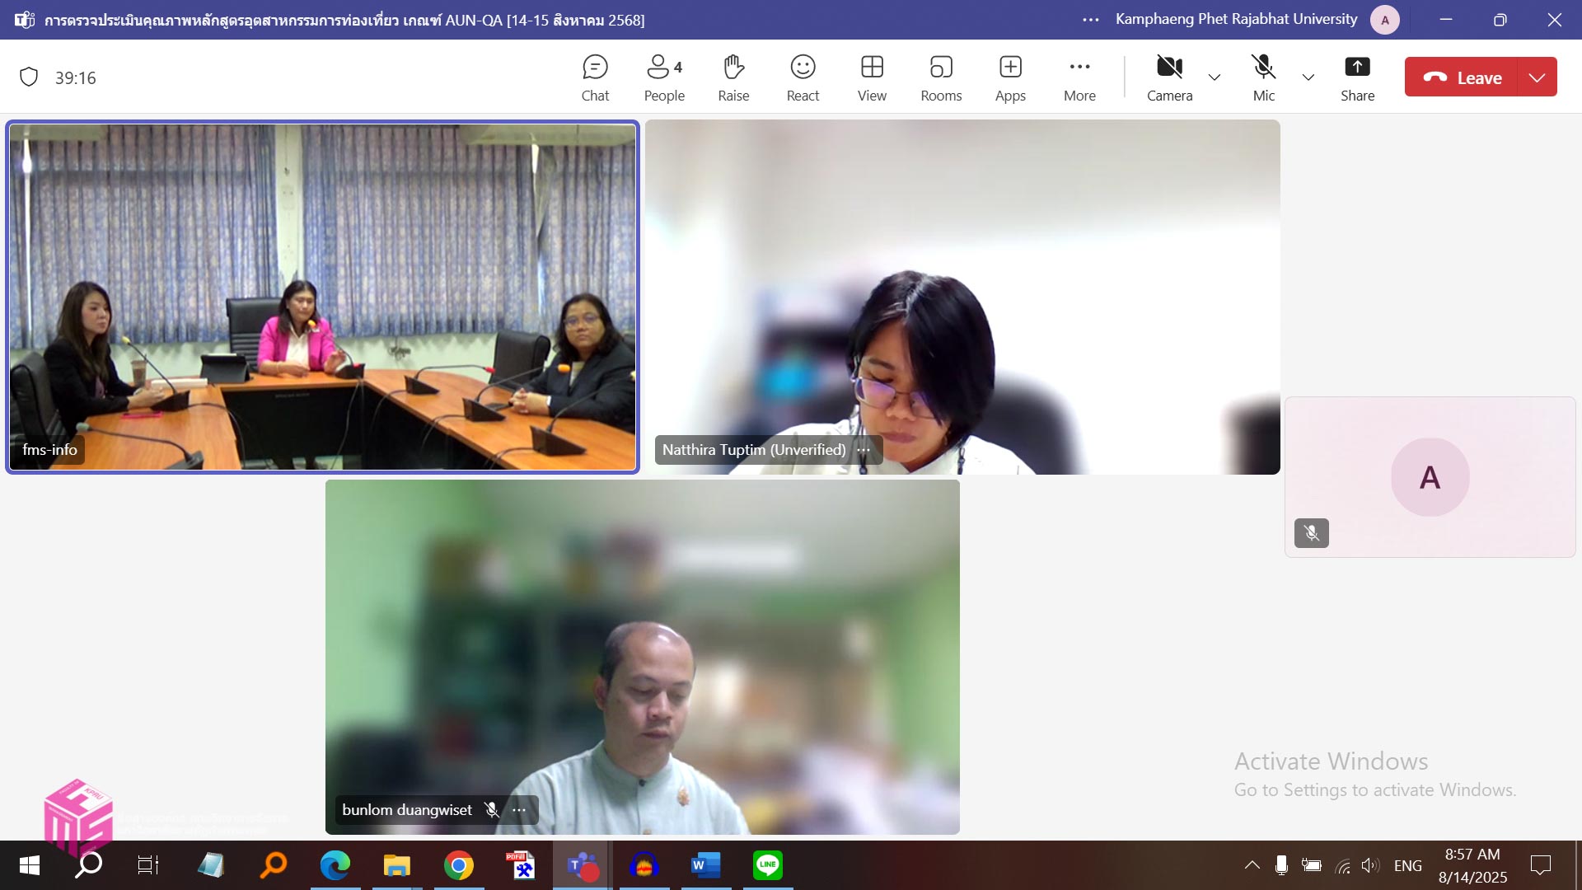Open the Apps panel
The height and width of the screenshot is (890, 1582).
coord(1010,78)
